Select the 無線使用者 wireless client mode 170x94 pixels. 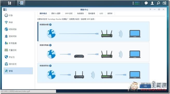[x=93, y=73]
